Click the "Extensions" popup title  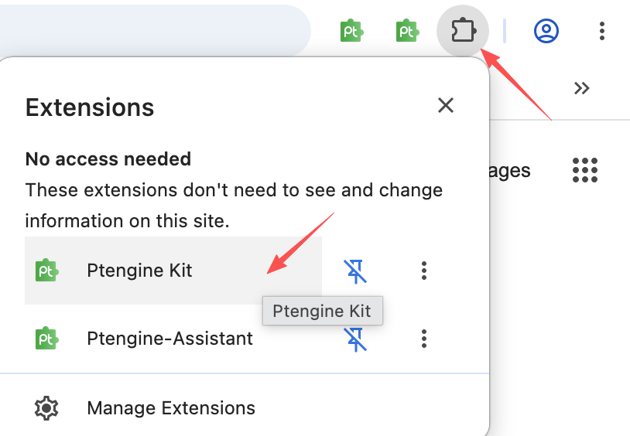[90, 107]
